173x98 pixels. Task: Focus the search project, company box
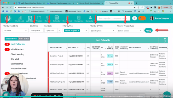[114, 18]
